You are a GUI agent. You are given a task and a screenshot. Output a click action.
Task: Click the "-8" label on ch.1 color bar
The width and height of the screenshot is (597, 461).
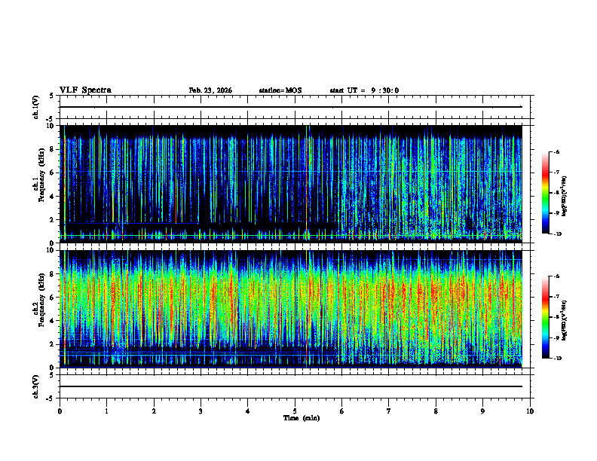tap(556, 193)
